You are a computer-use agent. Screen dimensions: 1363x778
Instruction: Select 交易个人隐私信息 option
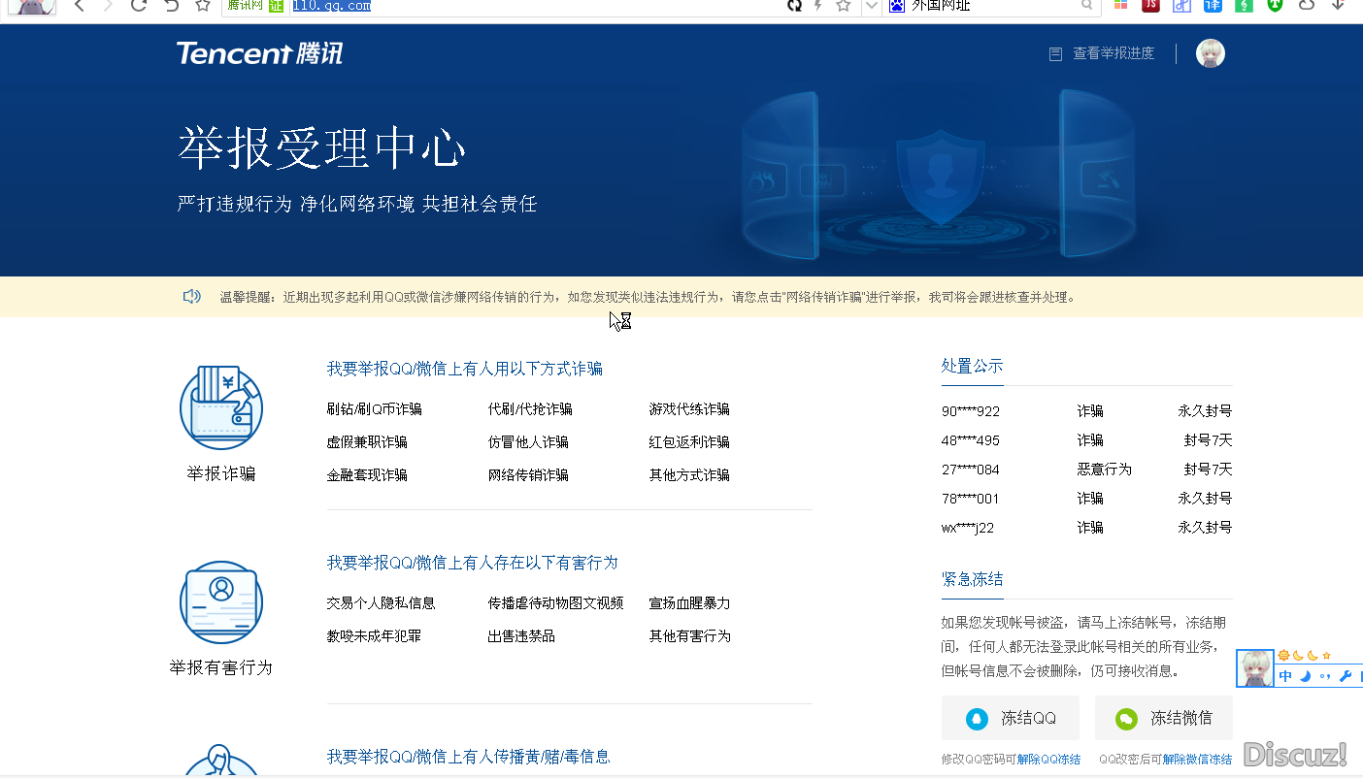(381, 603)
